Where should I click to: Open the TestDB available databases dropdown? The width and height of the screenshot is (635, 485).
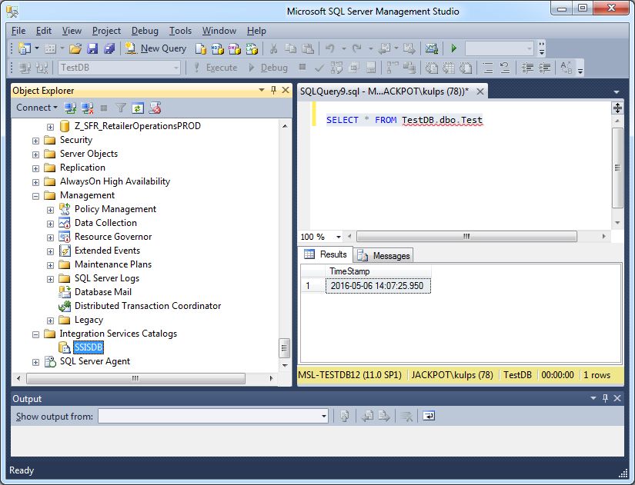click(x=175, y=68)
